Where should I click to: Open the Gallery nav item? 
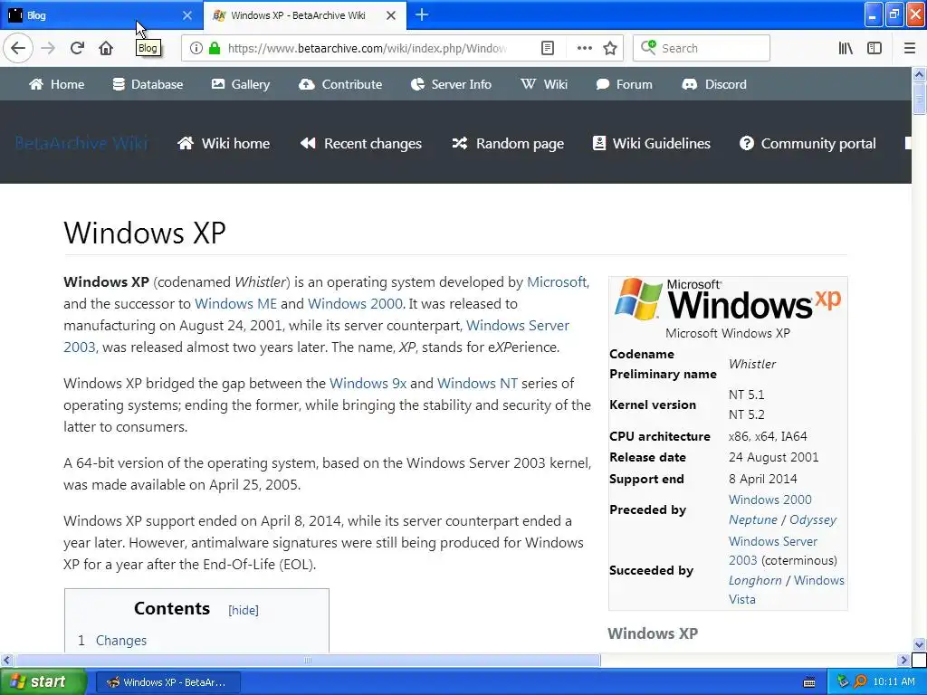click(x=241, y=84)
